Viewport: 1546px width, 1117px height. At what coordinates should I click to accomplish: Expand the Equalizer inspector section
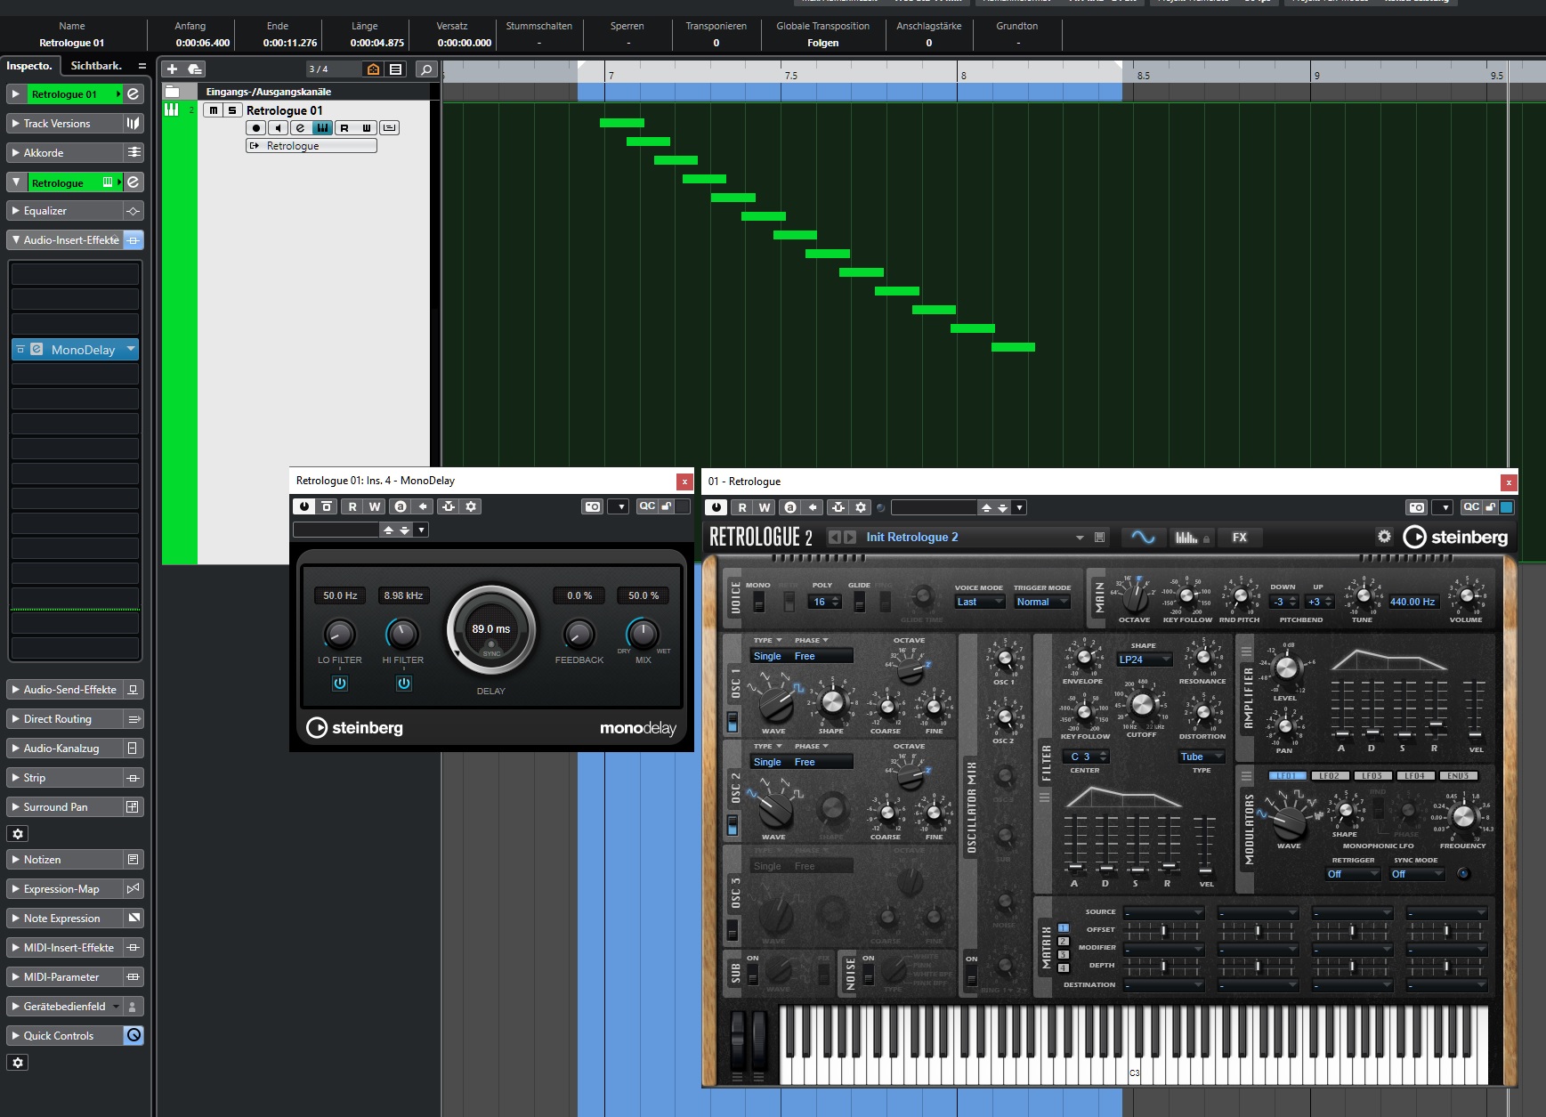[45, 211]
